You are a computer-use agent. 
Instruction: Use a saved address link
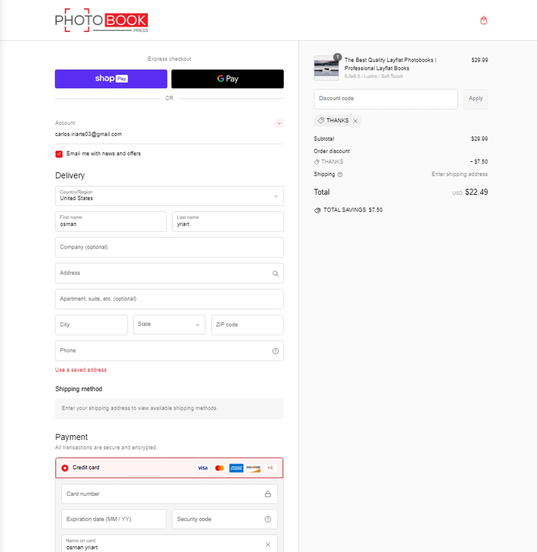pyautogui.click(x=81, y=370)
